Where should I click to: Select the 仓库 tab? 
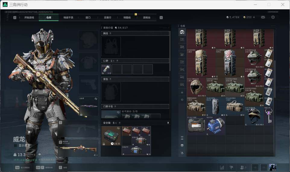click(49, 17)
